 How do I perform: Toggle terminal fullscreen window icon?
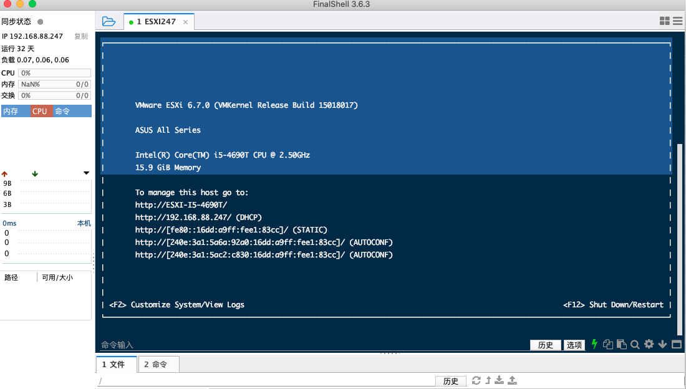[677, 344]
